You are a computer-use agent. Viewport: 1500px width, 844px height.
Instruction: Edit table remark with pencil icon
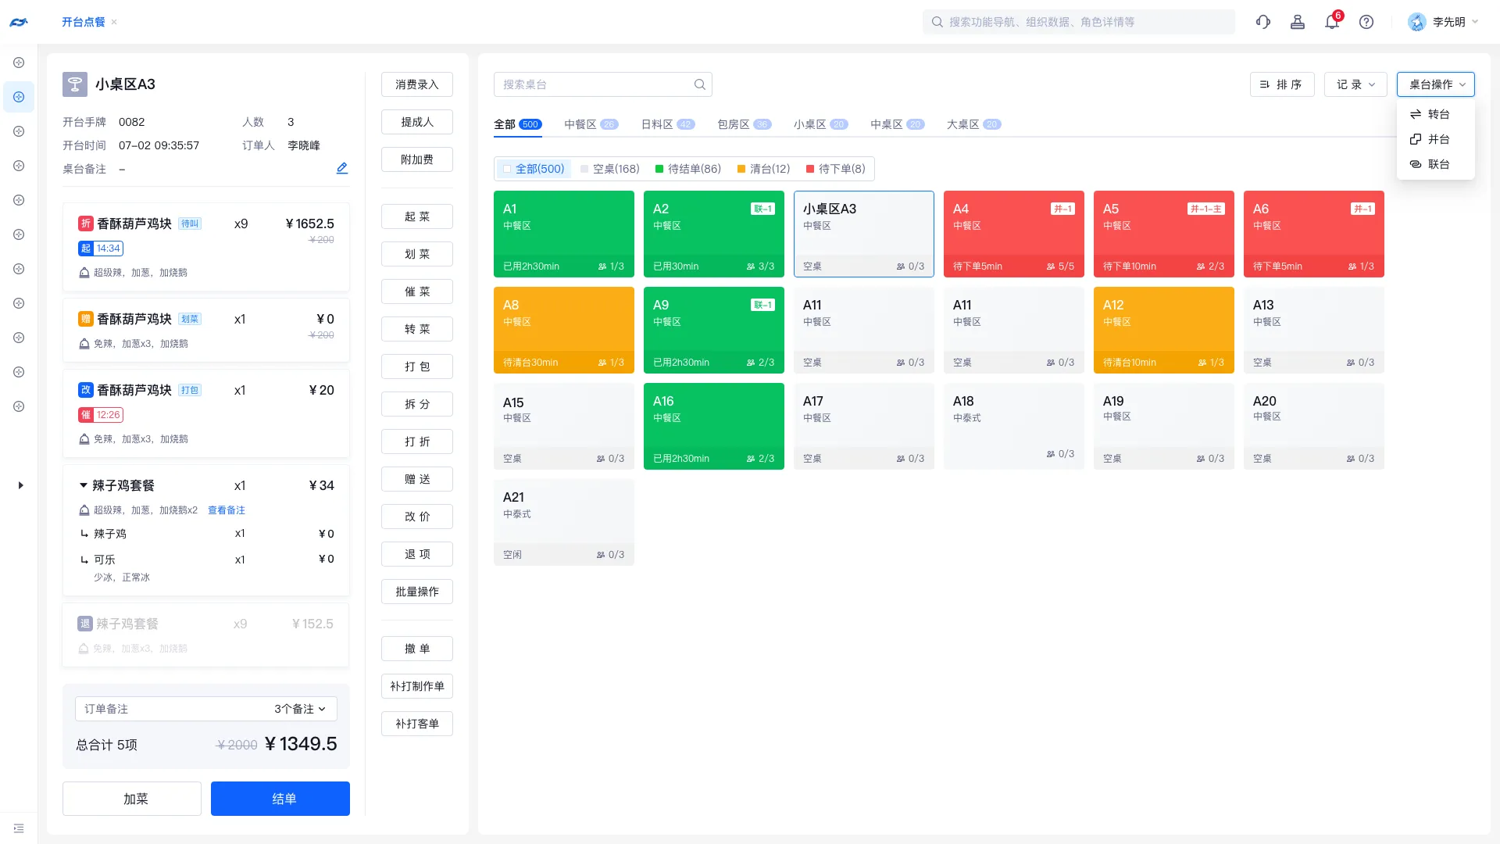341,168
